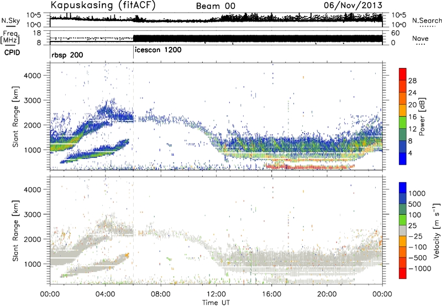Click the 'Time UT' axis label
This screenshot has height=306, width=442.
pyautogui.click(x=216, y=302)
